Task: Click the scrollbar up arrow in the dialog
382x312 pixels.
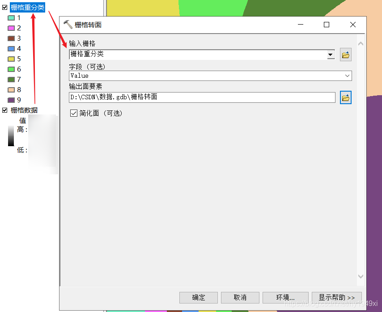Action: coord(361,43)
